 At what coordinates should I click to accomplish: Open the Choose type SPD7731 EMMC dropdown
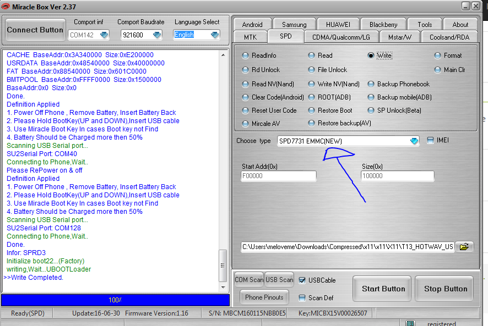pyautogui.click(x=414, y=141)
